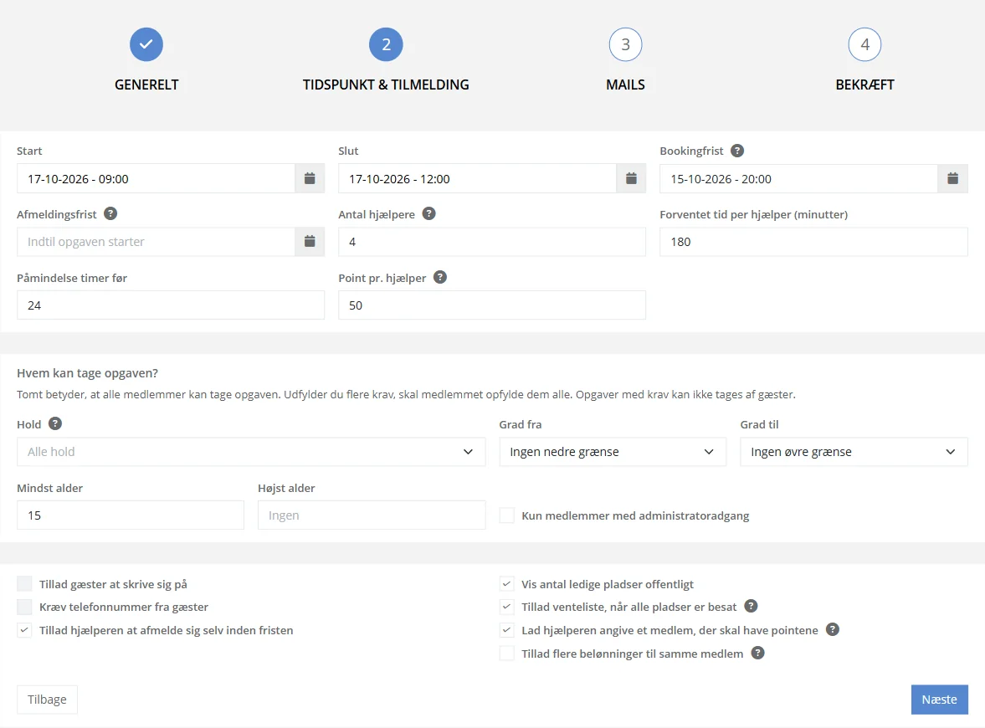The image size is (985, 728).
Task: Show help for Point pr. hjælper
Action: [x=440, y=277]
